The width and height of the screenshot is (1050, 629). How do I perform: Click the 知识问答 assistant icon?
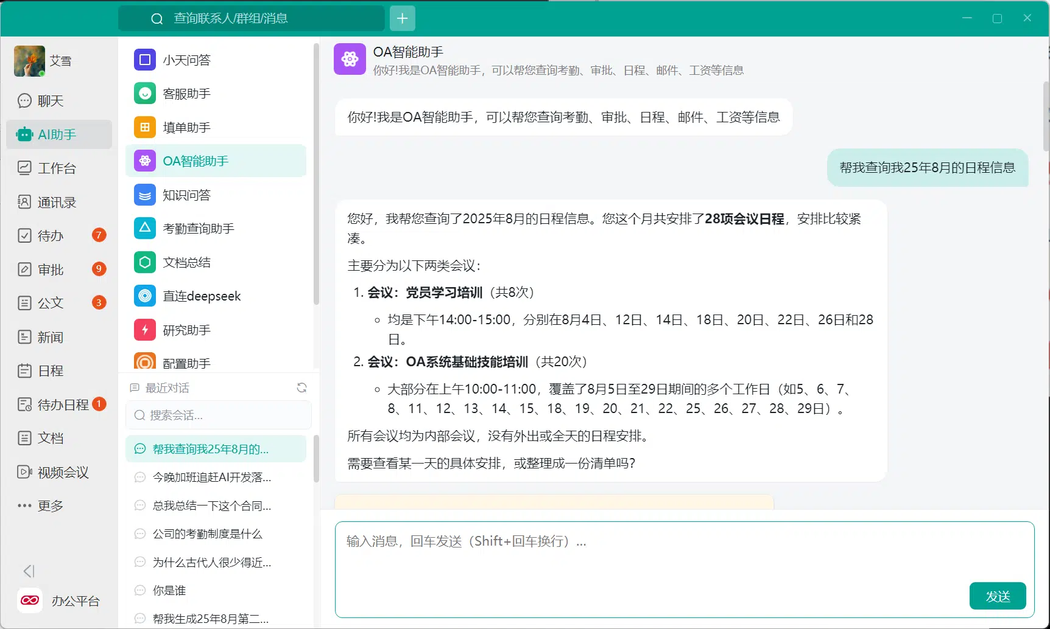pos(145,195)
